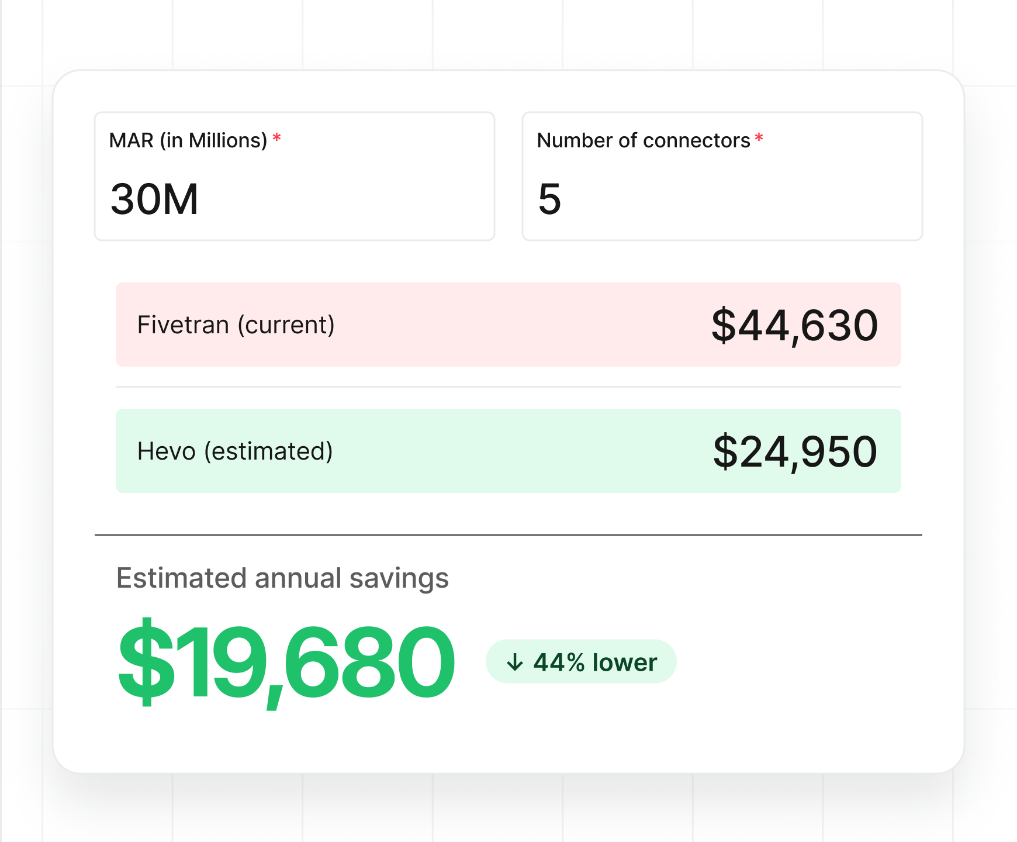Image resolution: width=1017 pixels, height=842 pixels.
Task: Click the 44% lower badge
Action: (x=581, y=661)
